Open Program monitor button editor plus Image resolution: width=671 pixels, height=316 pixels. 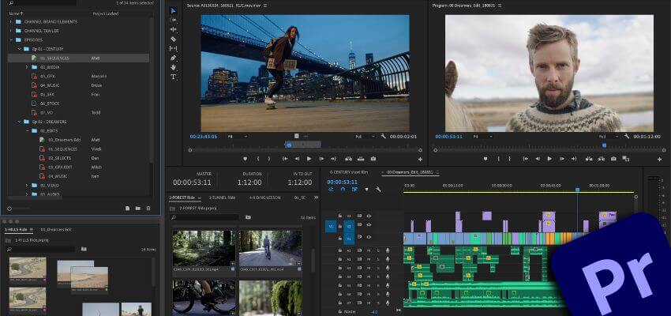659,160
